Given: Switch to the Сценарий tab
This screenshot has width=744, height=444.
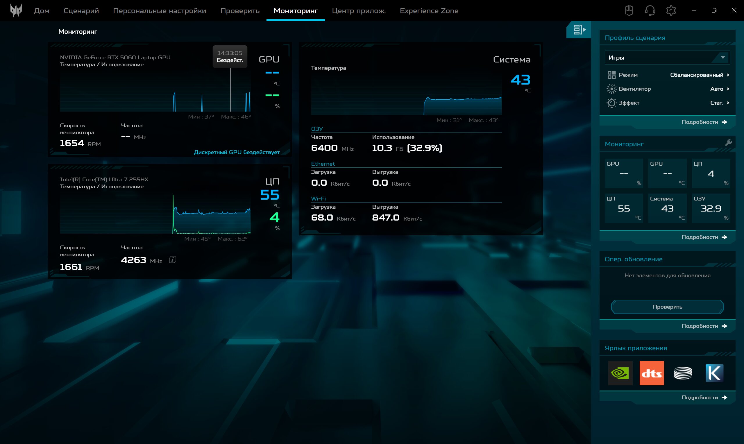Looking at the screenshot, I should 81,11.
